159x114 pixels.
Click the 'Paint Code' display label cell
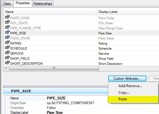click(106, 18)
